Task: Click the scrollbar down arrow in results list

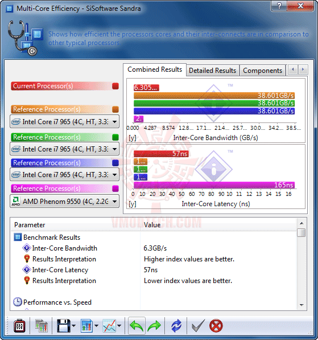Action: coord(302,305)
